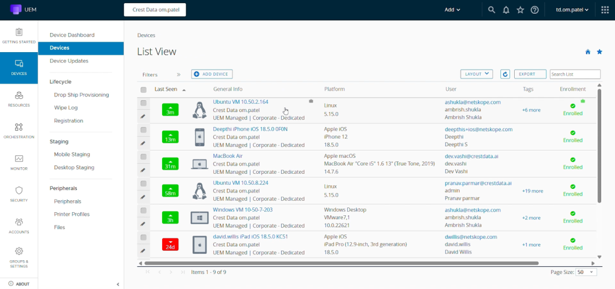The image size is (615, 289).
Task: Refresh the device list
Action: (x=505, y=74)
